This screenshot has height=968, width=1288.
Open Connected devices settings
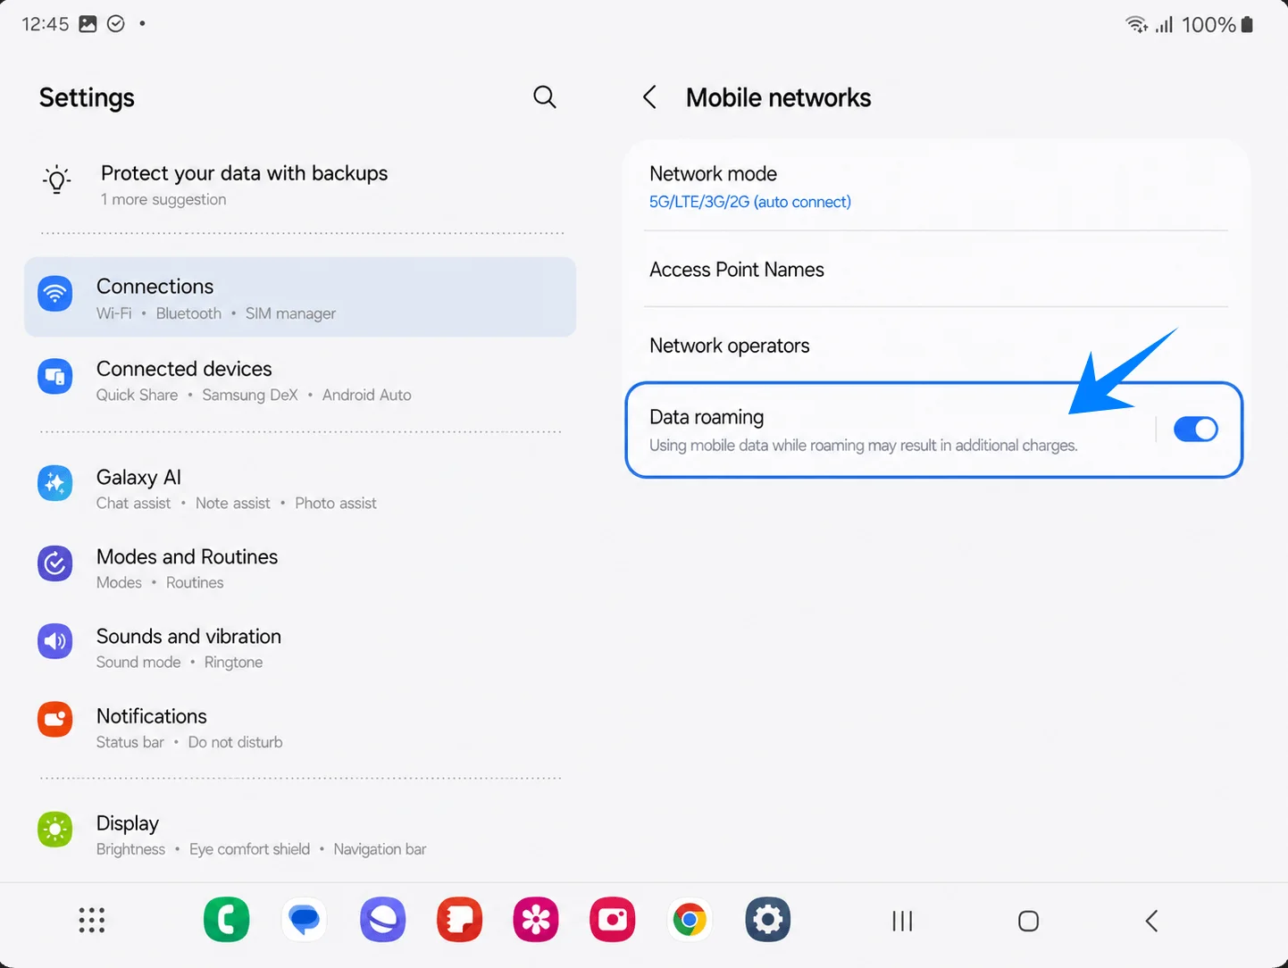coord(300,380)
